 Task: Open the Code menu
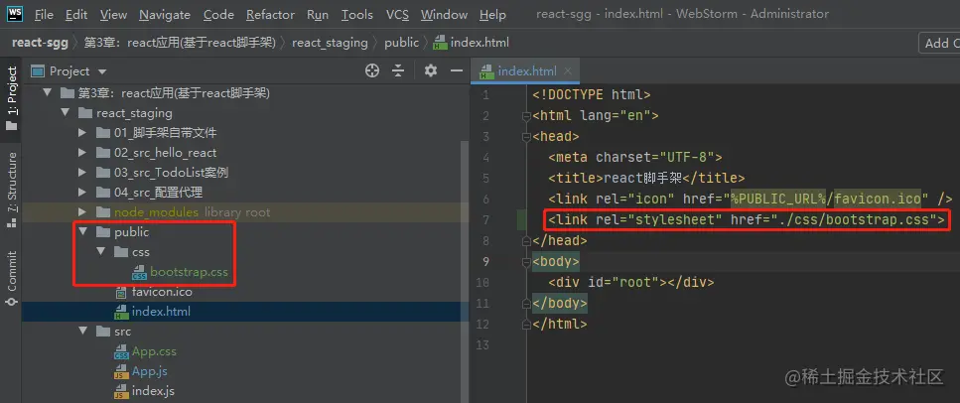[x=218, y=14]
